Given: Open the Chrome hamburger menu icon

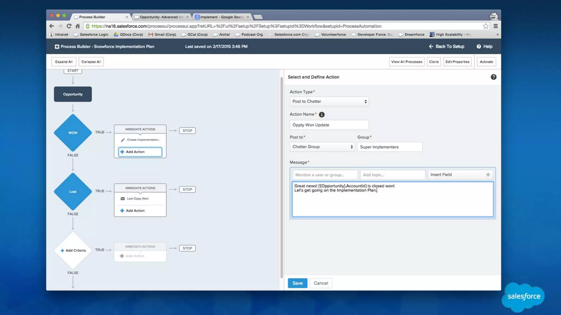Looking at the screenshot, I should click(496, 26).
